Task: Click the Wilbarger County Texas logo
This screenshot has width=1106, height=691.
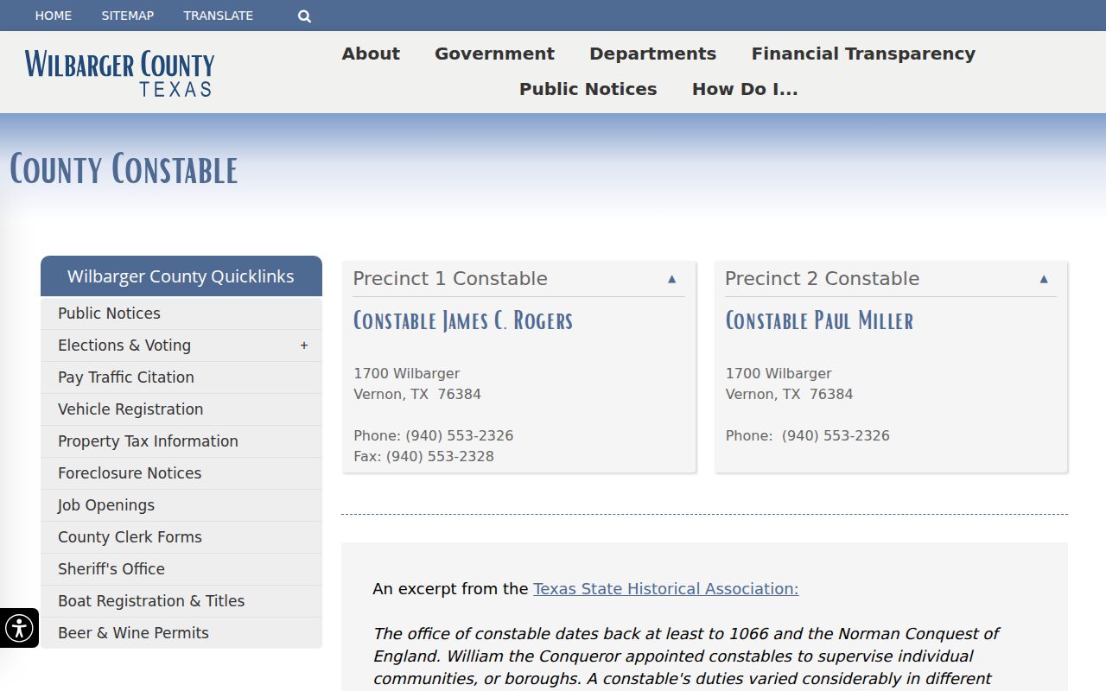Action: click(119, 73)
